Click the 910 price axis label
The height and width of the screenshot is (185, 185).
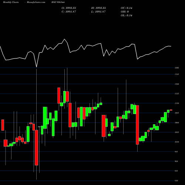pos(176,181)
